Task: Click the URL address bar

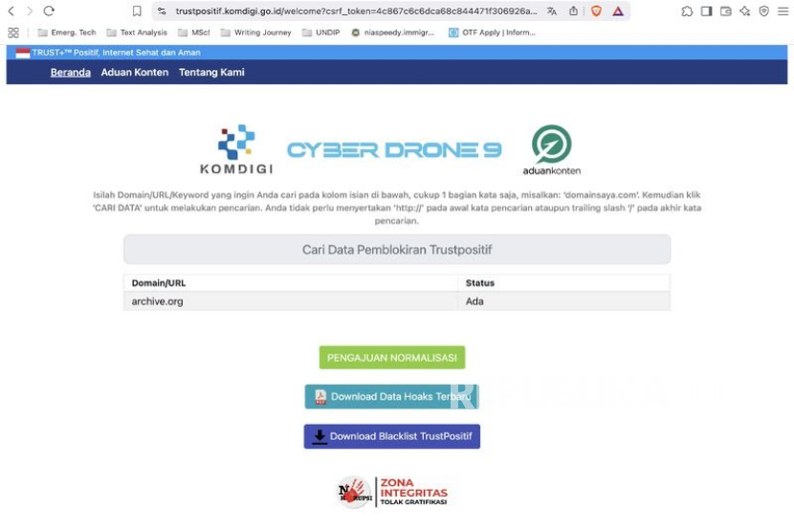Action: tap(356, 11)
